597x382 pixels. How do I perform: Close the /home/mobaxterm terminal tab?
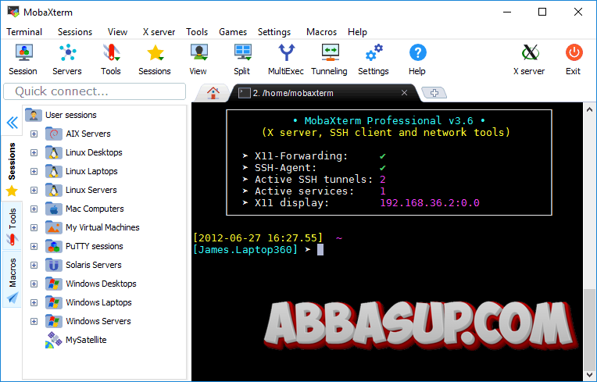coord(404,93)
